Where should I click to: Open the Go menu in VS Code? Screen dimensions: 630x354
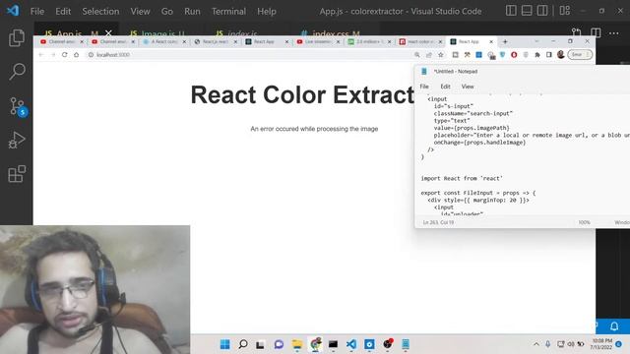tap(167, 11)
